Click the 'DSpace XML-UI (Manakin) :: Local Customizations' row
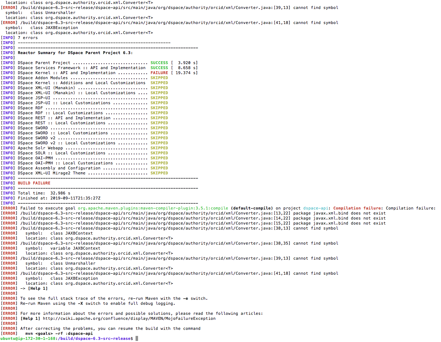This screenshot has width=441, height=342. coord(84,93)
